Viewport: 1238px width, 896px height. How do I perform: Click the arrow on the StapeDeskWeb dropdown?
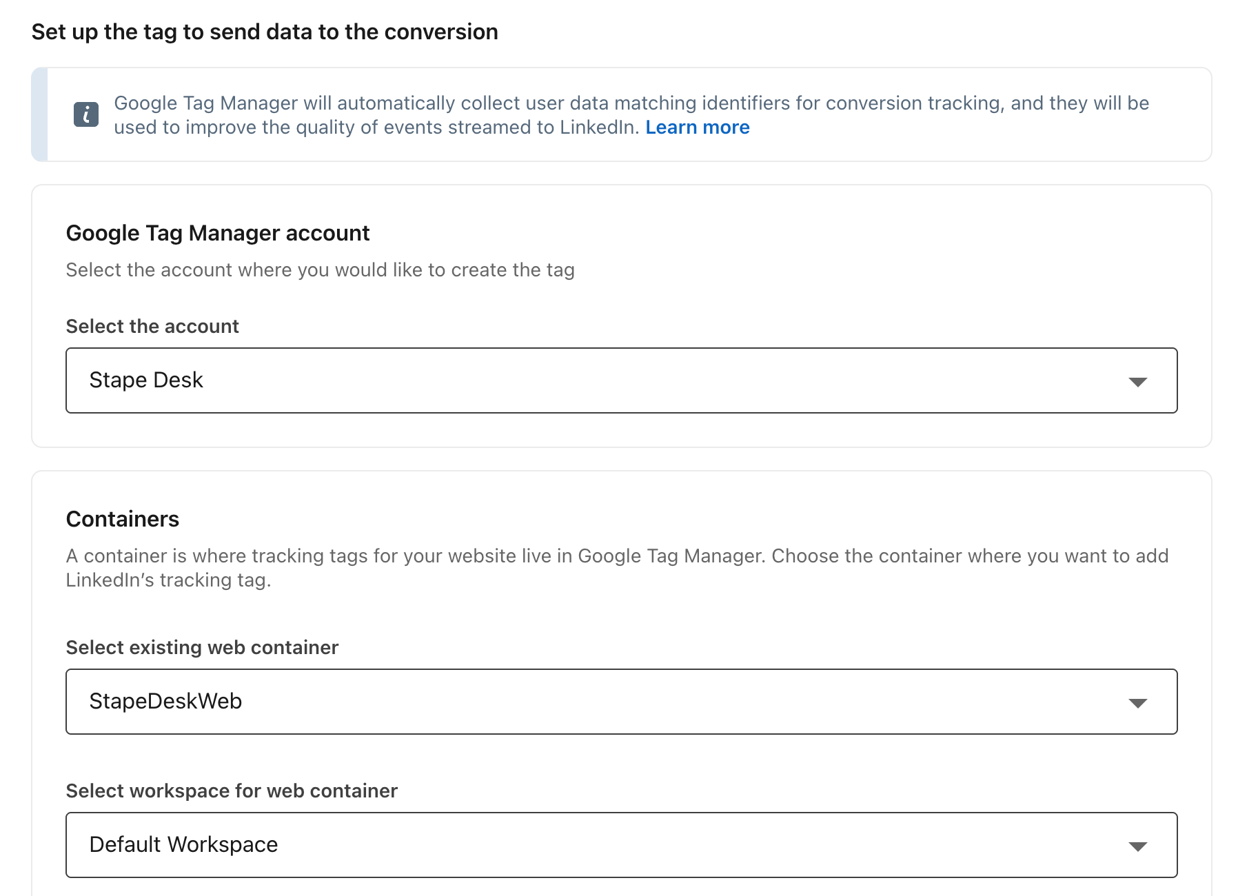(x=1137, y=703)
